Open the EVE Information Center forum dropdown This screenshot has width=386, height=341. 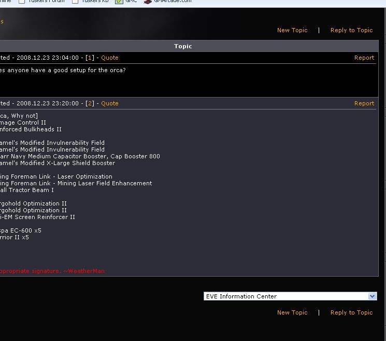pos(290,296)
